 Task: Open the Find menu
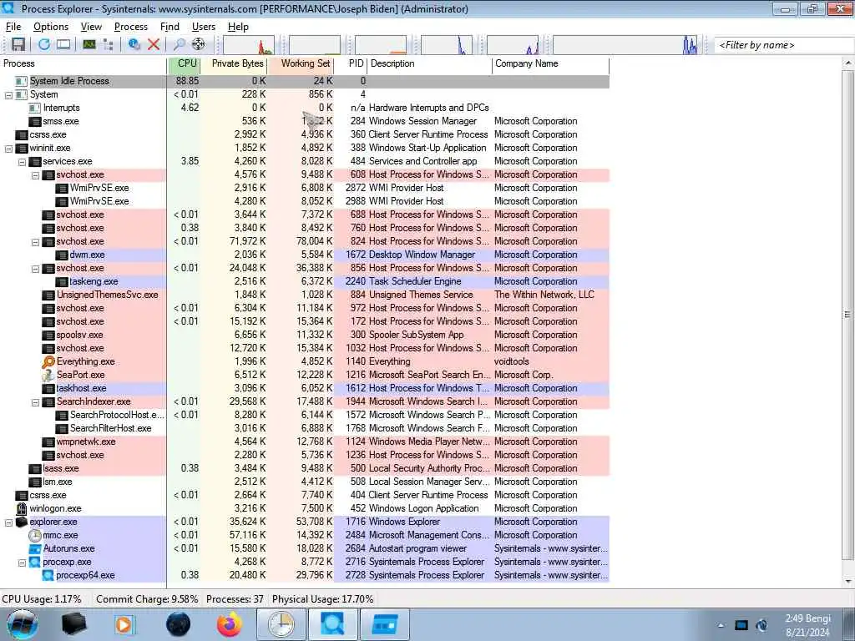(x=169, y=27)
